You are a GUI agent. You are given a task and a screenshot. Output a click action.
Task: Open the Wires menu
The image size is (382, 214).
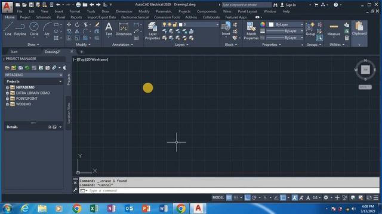[x=227, y=11]
